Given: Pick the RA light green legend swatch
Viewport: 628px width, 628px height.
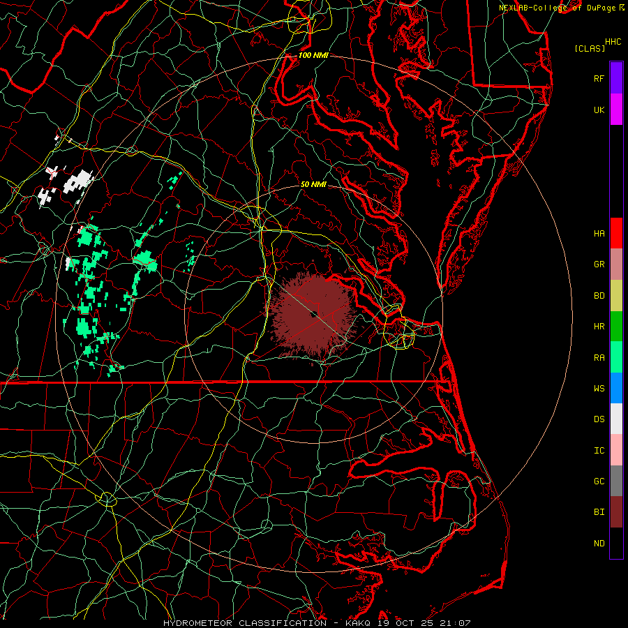Looking at the screenshot, I should pos(616,357).
